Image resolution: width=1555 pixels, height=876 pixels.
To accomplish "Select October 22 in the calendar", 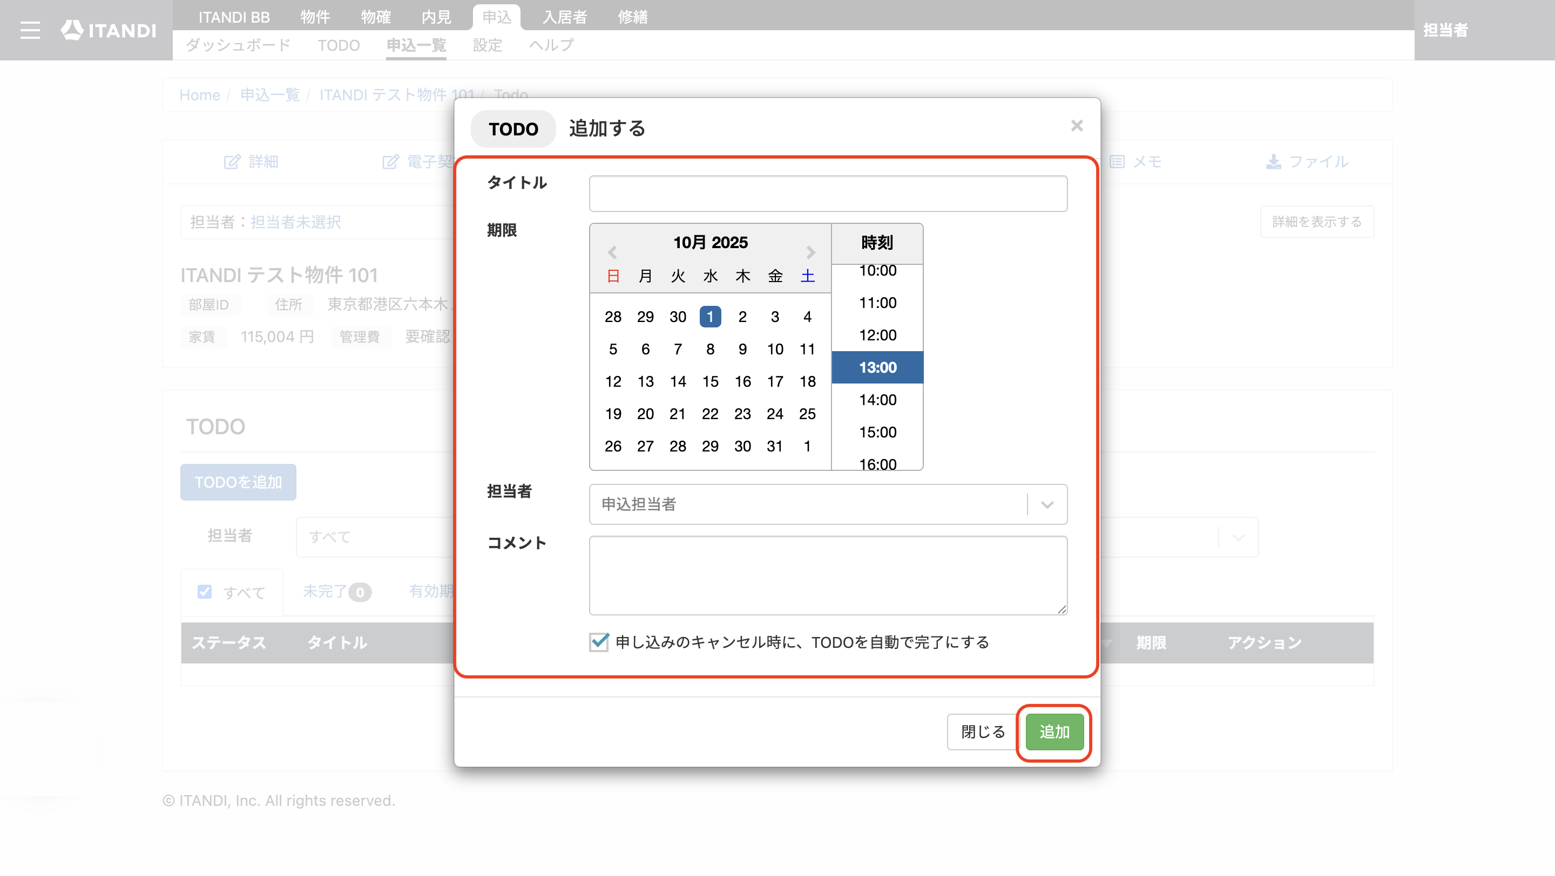I will [x=710, y=414].
